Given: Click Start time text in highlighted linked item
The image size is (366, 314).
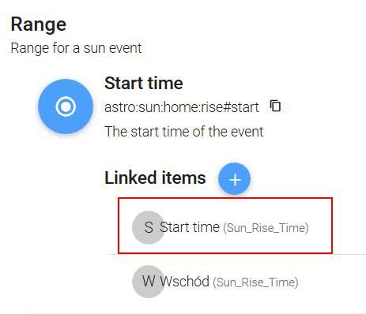Looking at the screenshot, I should tap(190, 227).
